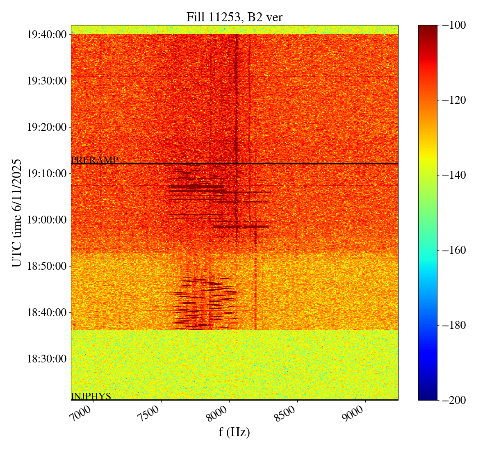Click the 'f (Hz)' x-axis label
Viewport: 492px width, 451px height.
click(234, 432)
